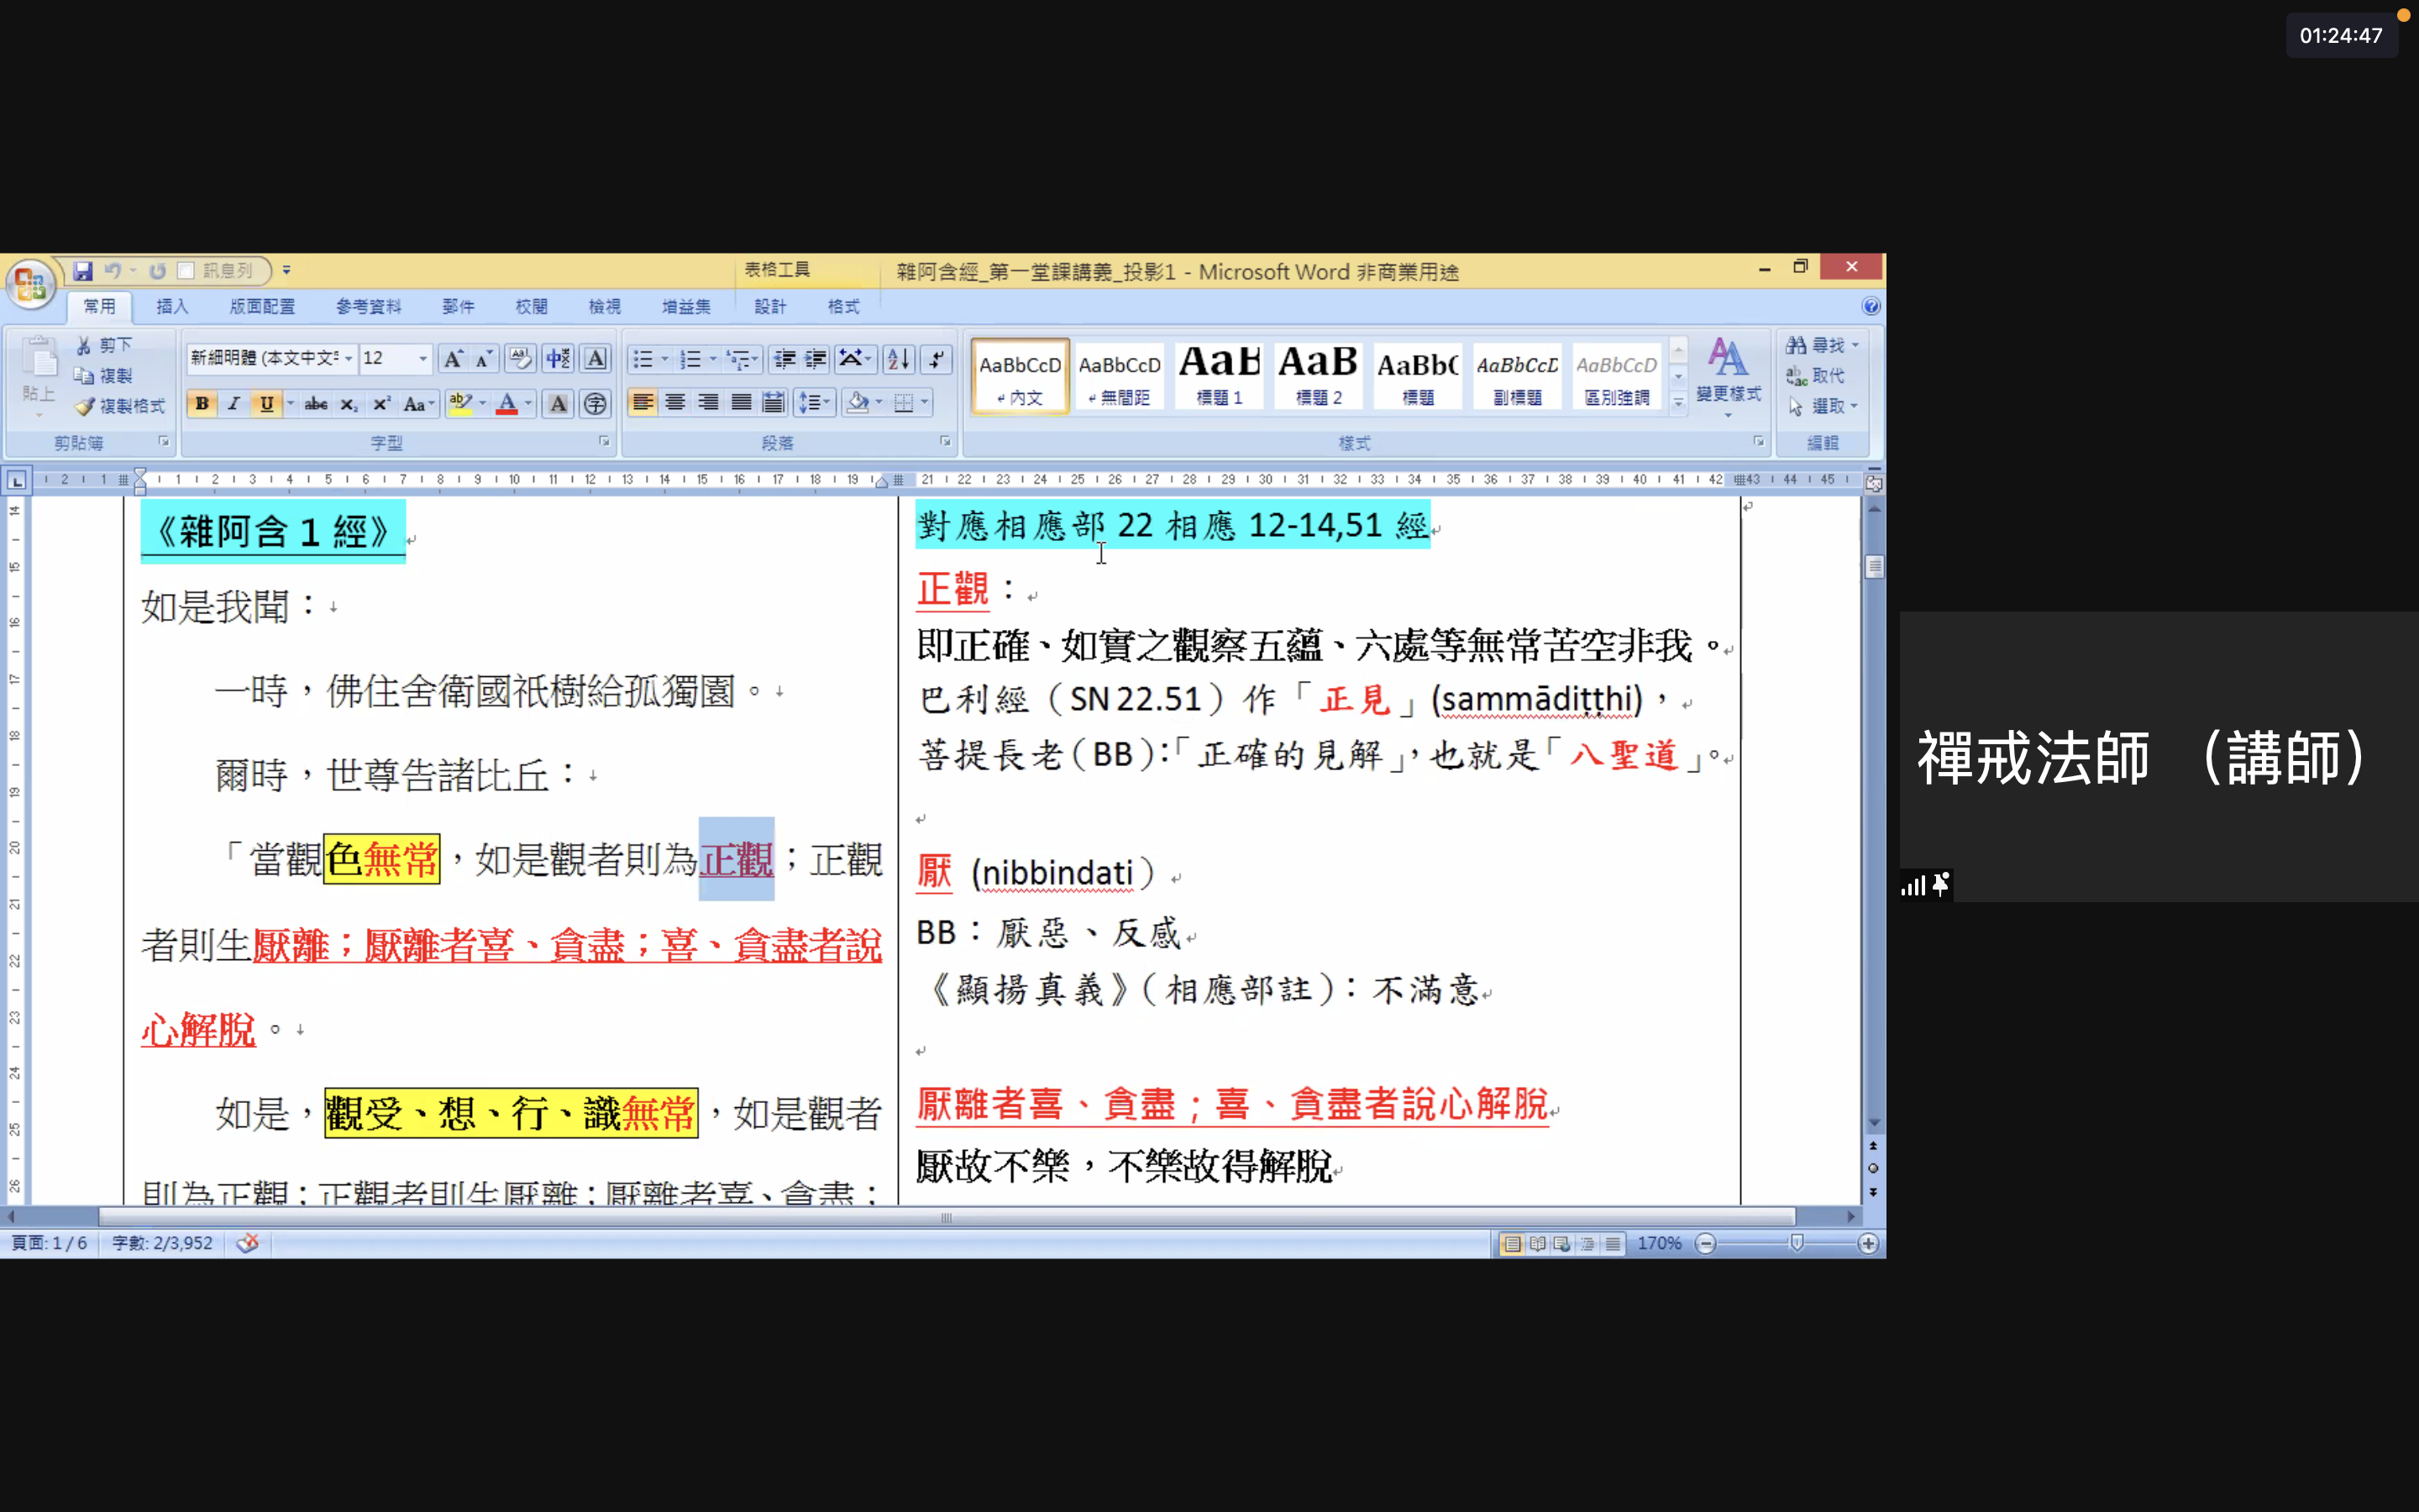Switch to the 插入 ribbon tab
2419x1512 pixels.
[x=172, y=307]
